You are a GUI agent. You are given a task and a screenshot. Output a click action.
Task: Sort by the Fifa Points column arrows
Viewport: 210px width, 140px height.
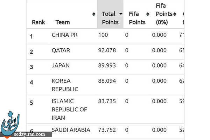click(x=148, y=14)
